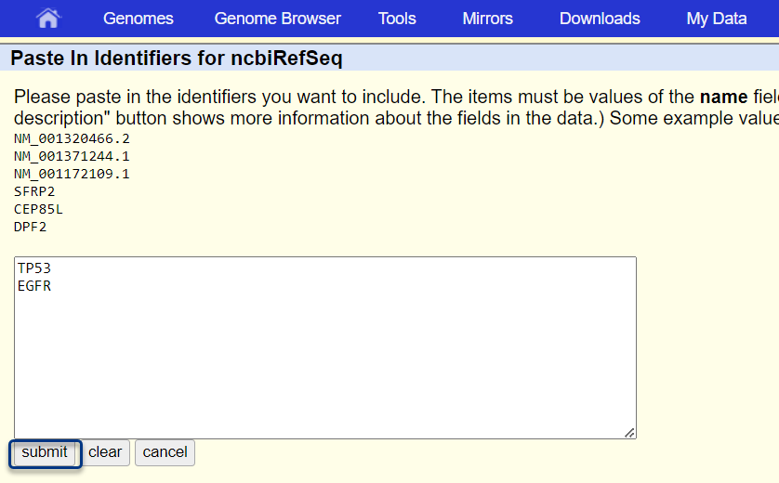The image size is (779, 483).
Task: Place cursor on EGFR line in textbox
Action: pyautogui.click(x=34, y=286)
